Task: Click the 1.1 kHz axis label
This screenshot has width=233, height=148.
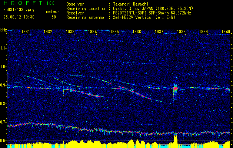Action: tap(3, 48)
